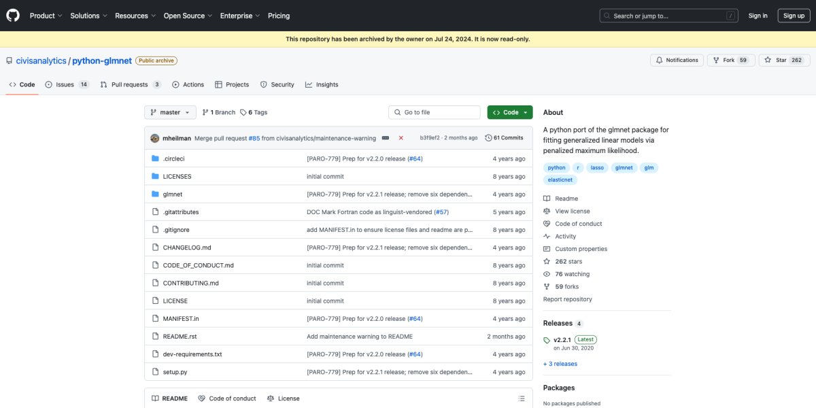Screen dimensions: 816x408
Task: Switch to the Insights tab
Action: click(x=322, y=85)
